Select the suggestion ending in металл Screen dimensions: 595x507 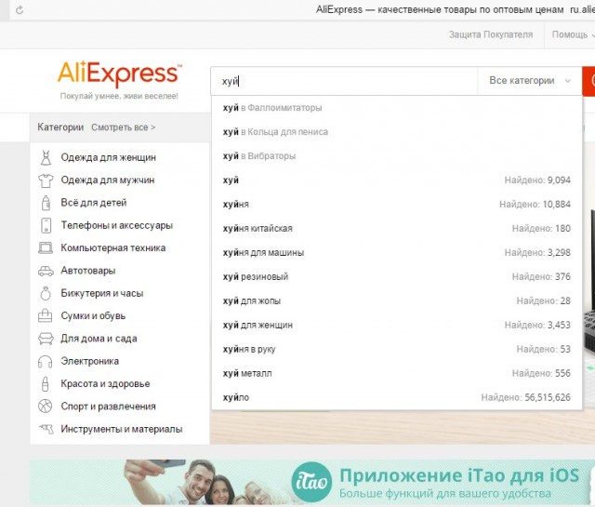click(397, 373)
